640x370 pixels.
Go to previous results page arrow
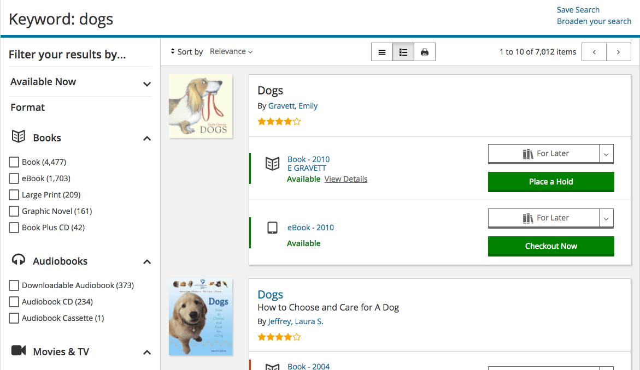pyautogui.click(x=594, y=52)
